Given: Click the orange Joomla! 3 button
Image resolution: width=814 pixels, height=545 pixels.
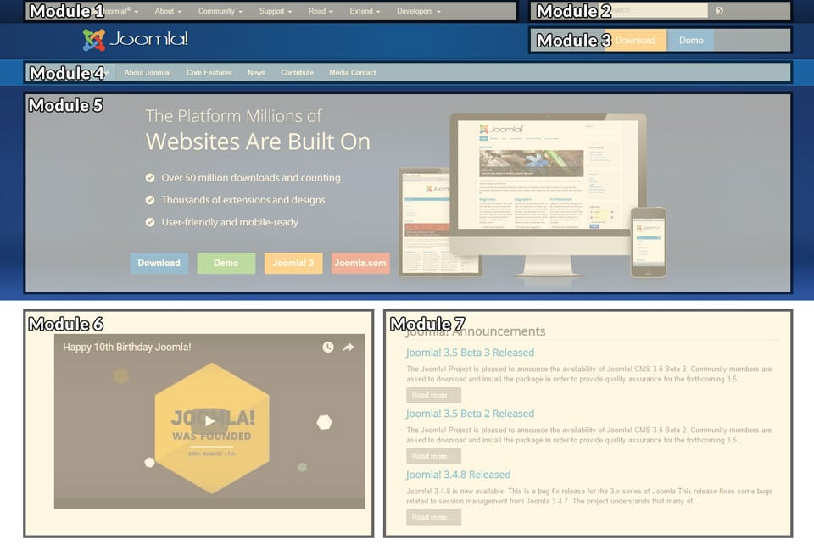Looking at the screenshot, I should (293, 263).
